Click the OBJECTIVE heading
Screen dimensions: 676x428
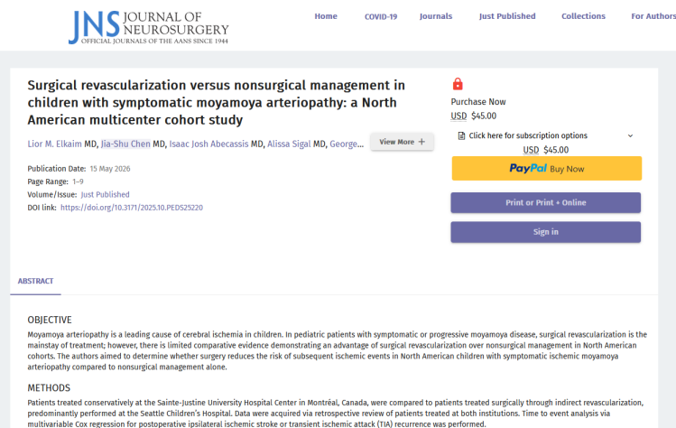[x=50, y=321]
